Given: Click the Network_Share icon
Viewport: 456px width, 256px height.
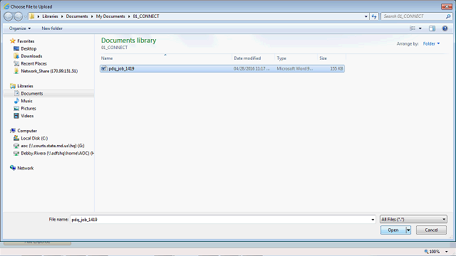Looking at the screenshot, I should coord(16,71).
